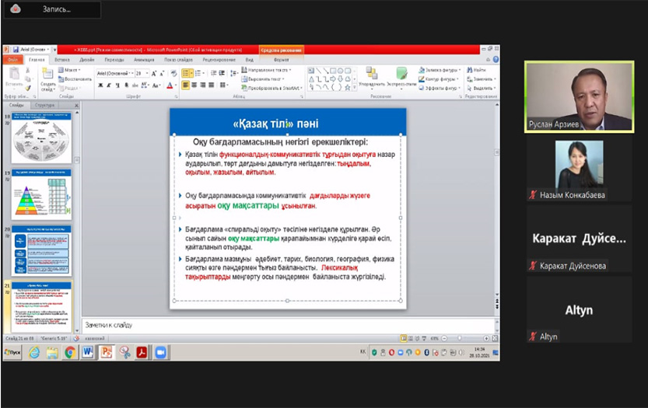Click the Найти find icon

click(x=476, y=70)
